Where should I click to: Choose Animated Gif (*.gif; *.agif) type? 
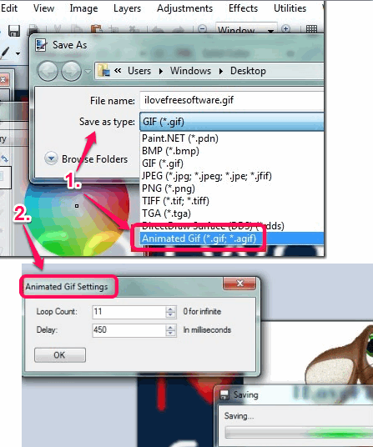click(232, 239)
